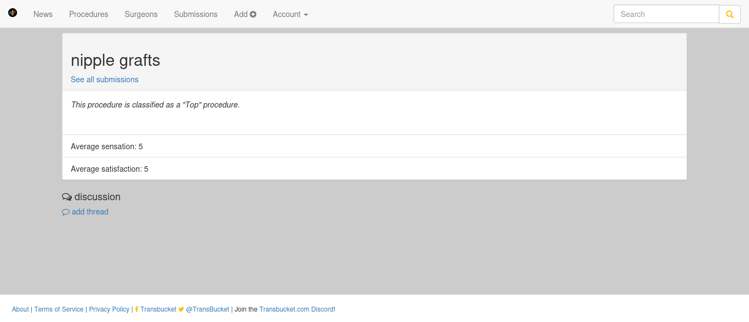Image resolution: width=749 pixels, height=322 pixels.
Task: Expand the Account dropdown menu
Action: 290,14
